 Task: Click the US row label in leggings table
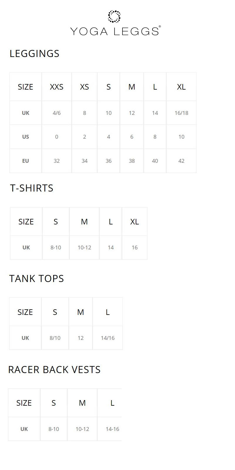pyautogui.click(x=26, y=137)
